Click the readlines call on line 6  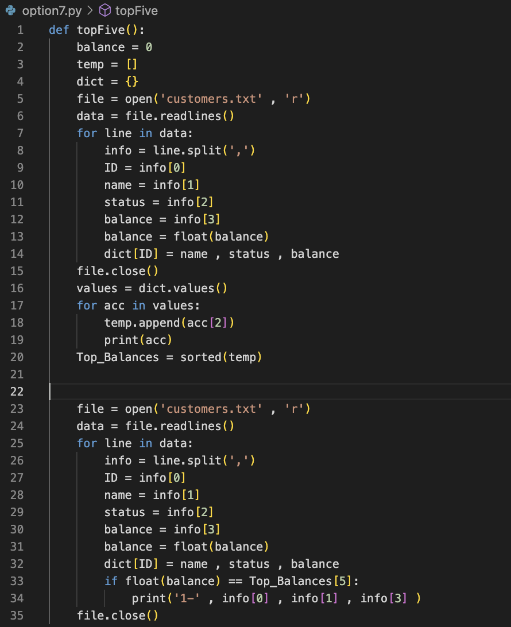[193, 115]
